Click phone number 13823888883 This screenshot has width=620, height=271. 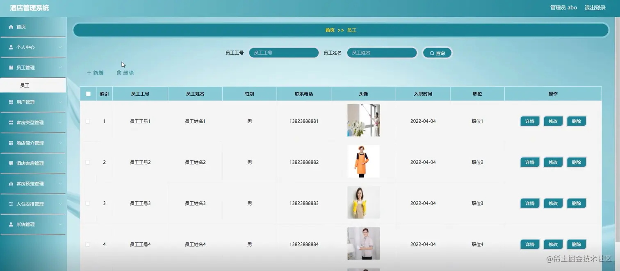point(304,203)
